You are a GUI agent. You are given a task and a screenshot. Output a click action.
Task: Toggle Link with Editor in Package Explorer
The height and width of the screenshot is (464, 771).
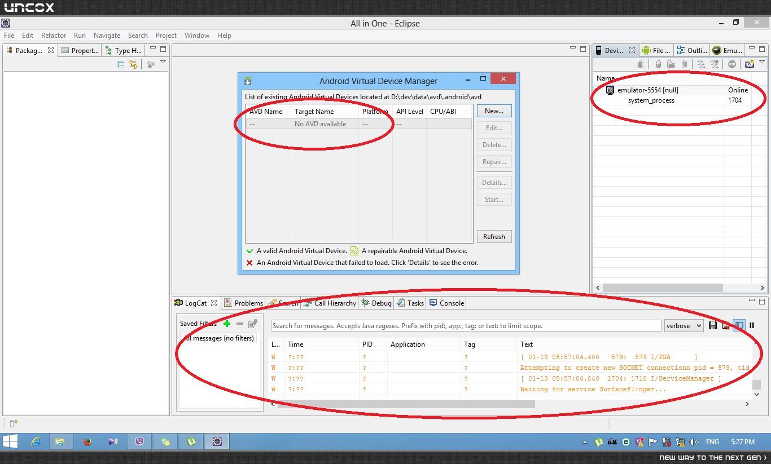click(x=133, y=65)
